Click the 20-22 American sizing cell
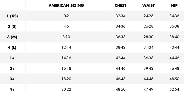 pyautogui.click(x=66, y=89)
